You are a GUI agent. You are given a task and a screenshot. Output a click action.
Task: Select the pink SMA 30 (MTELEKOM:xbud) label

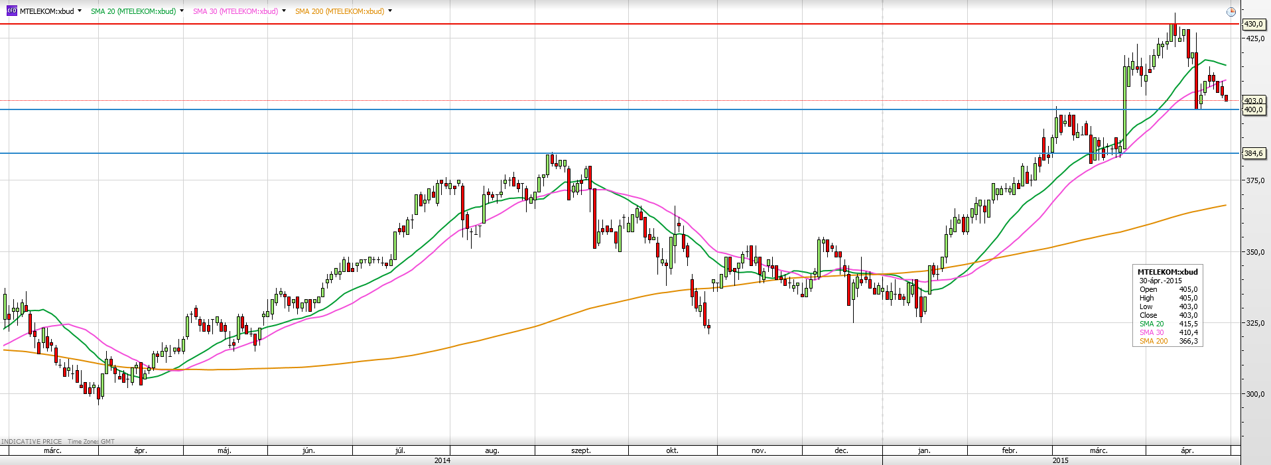tap(235, 11)
